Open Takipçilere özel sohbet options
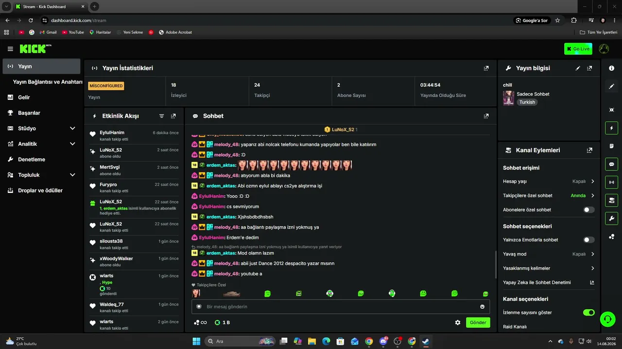 (x=549, y=196)
